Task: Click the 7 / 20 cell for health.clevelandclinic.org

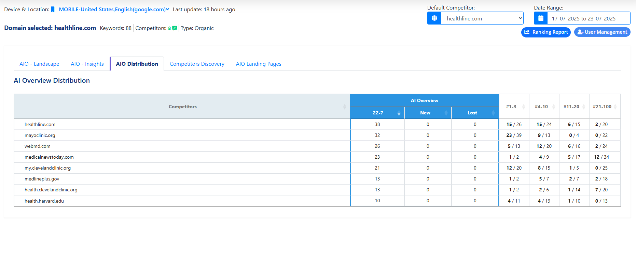Action: [x=605, y=190]
